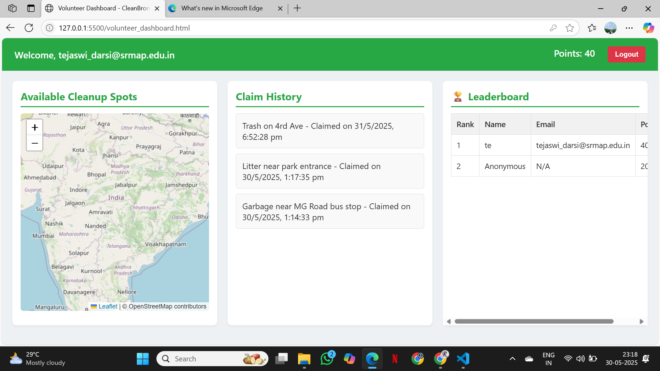Open WhatsApp from the taskbar
The width and height of the screenshot is (660, 371).
(327, 359)
